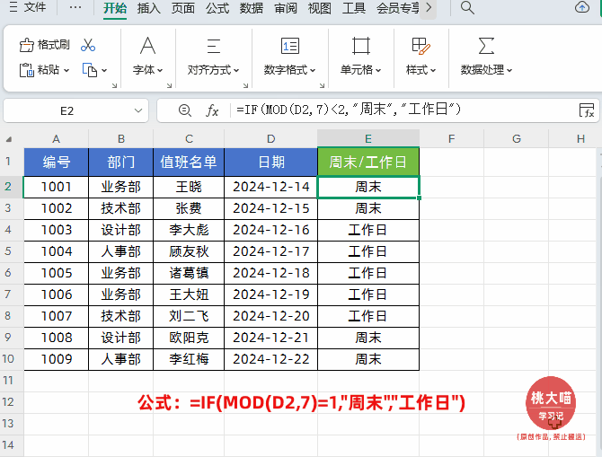Click cell with date 2024-12-14
Image resolution: width=602 pixels, height=457 pixels.
[x=271, y=187]
